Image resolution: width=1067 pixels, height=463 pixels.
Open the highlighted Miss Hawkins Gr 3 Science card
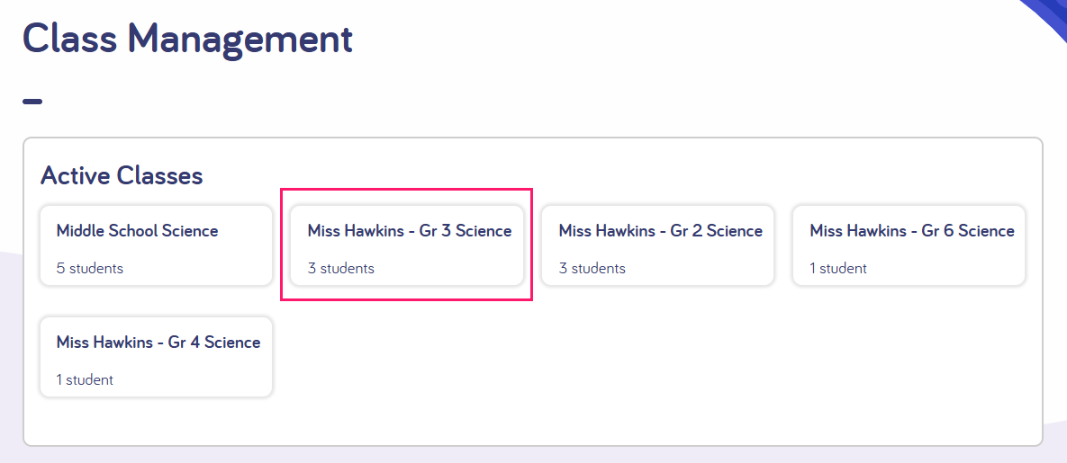407,245
